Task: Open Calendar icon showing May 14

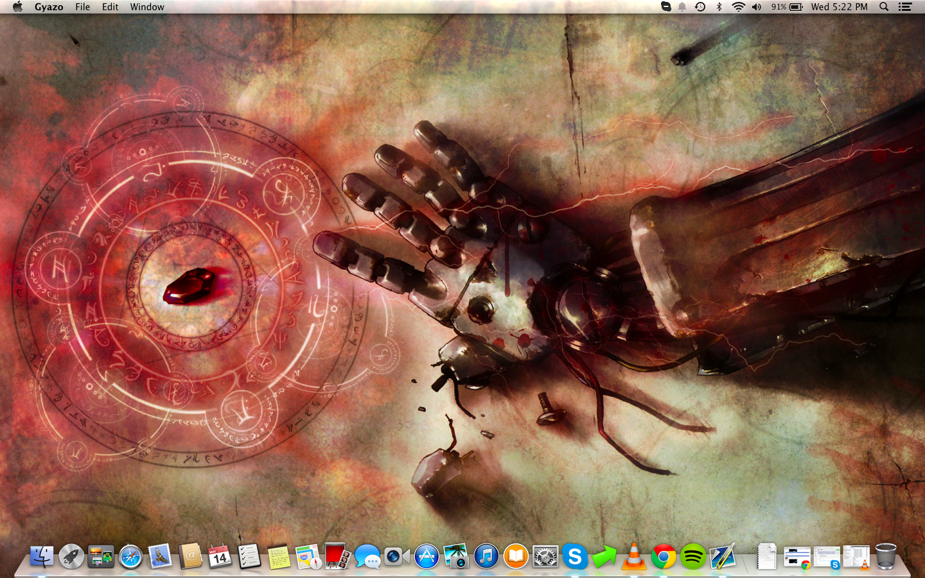Action: click(220, 556)
